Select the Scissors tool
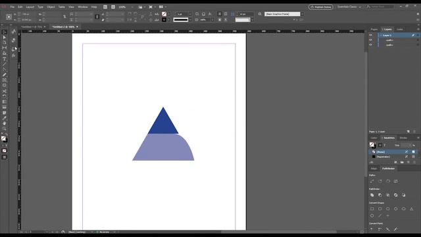Image resolution: width=421 pixels, height=237 pixels. [x=5, y=91]
